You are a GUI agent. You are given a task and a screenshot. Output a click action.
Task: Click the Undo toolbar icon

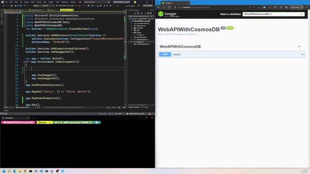[25, 6]
